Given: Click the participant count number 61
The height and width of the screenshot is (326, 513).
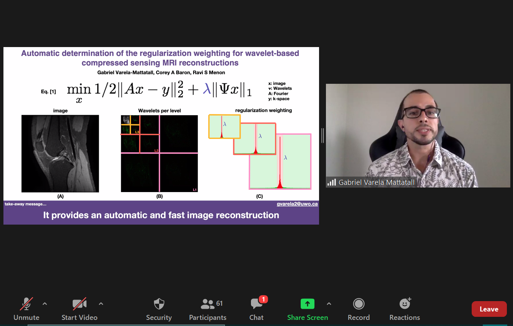Looking at the screenshot, I should (x=220, y=303).
